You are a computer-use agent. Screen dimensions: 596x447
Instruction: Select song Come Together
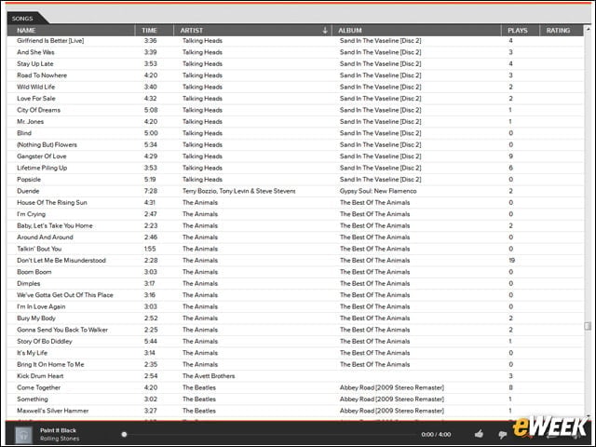point(38,387)
